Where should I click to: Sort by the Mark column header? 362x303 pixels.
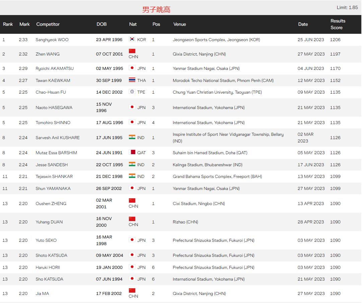coord(24,24)
